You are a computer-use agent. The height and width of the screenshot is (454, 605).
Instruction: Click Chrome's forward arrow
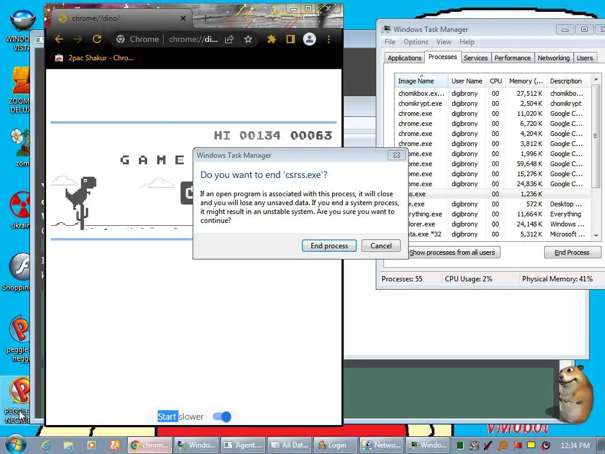click(77, 39)
